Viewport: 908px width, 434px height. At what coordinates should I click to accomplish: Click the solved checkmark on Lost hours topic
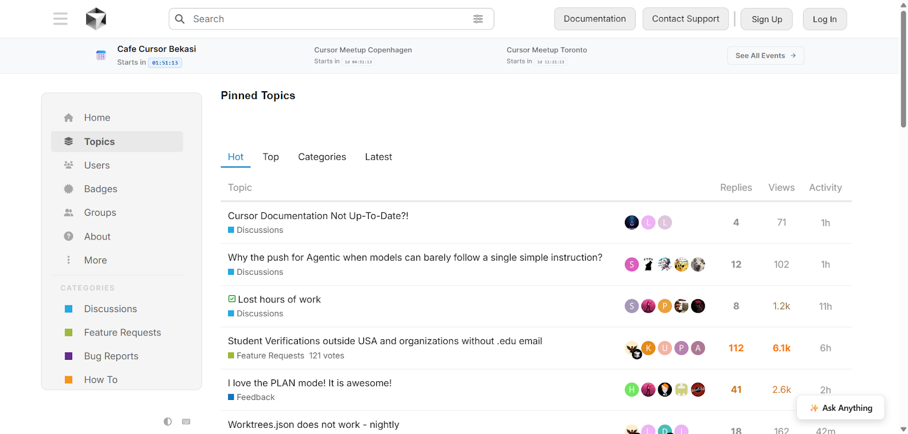click(232, 299)
